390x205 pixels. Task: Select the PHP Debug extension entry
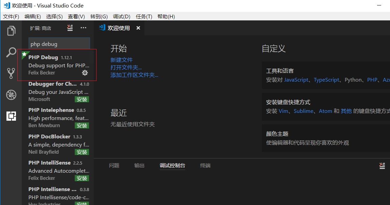tap(57, 65)
